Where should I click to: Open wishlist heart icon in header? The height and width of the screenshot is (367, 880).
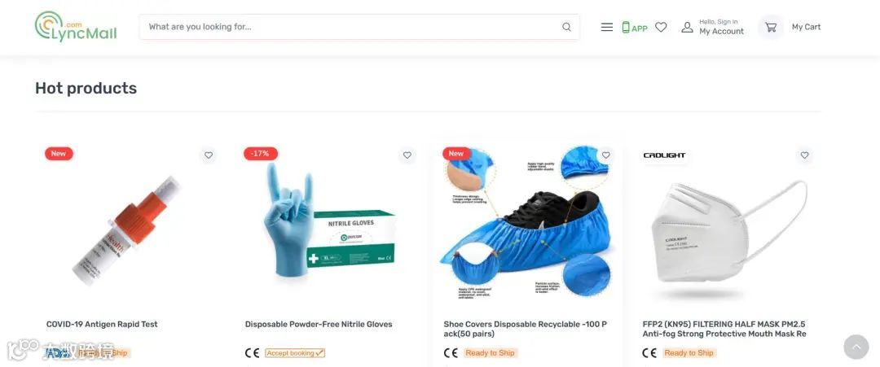(661, 27)
